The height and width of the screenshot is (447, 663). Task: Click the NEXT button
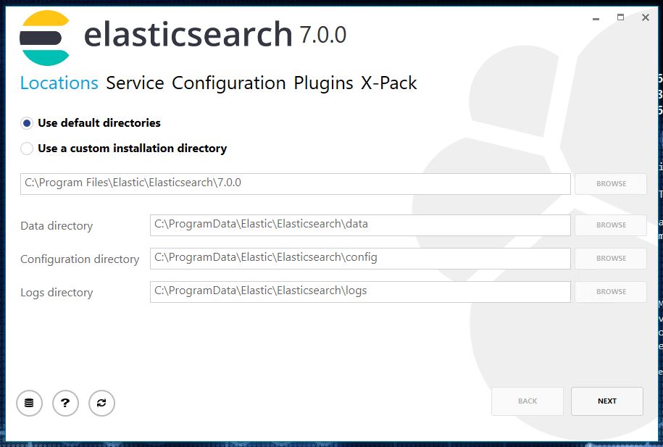(x=606, y=401)
